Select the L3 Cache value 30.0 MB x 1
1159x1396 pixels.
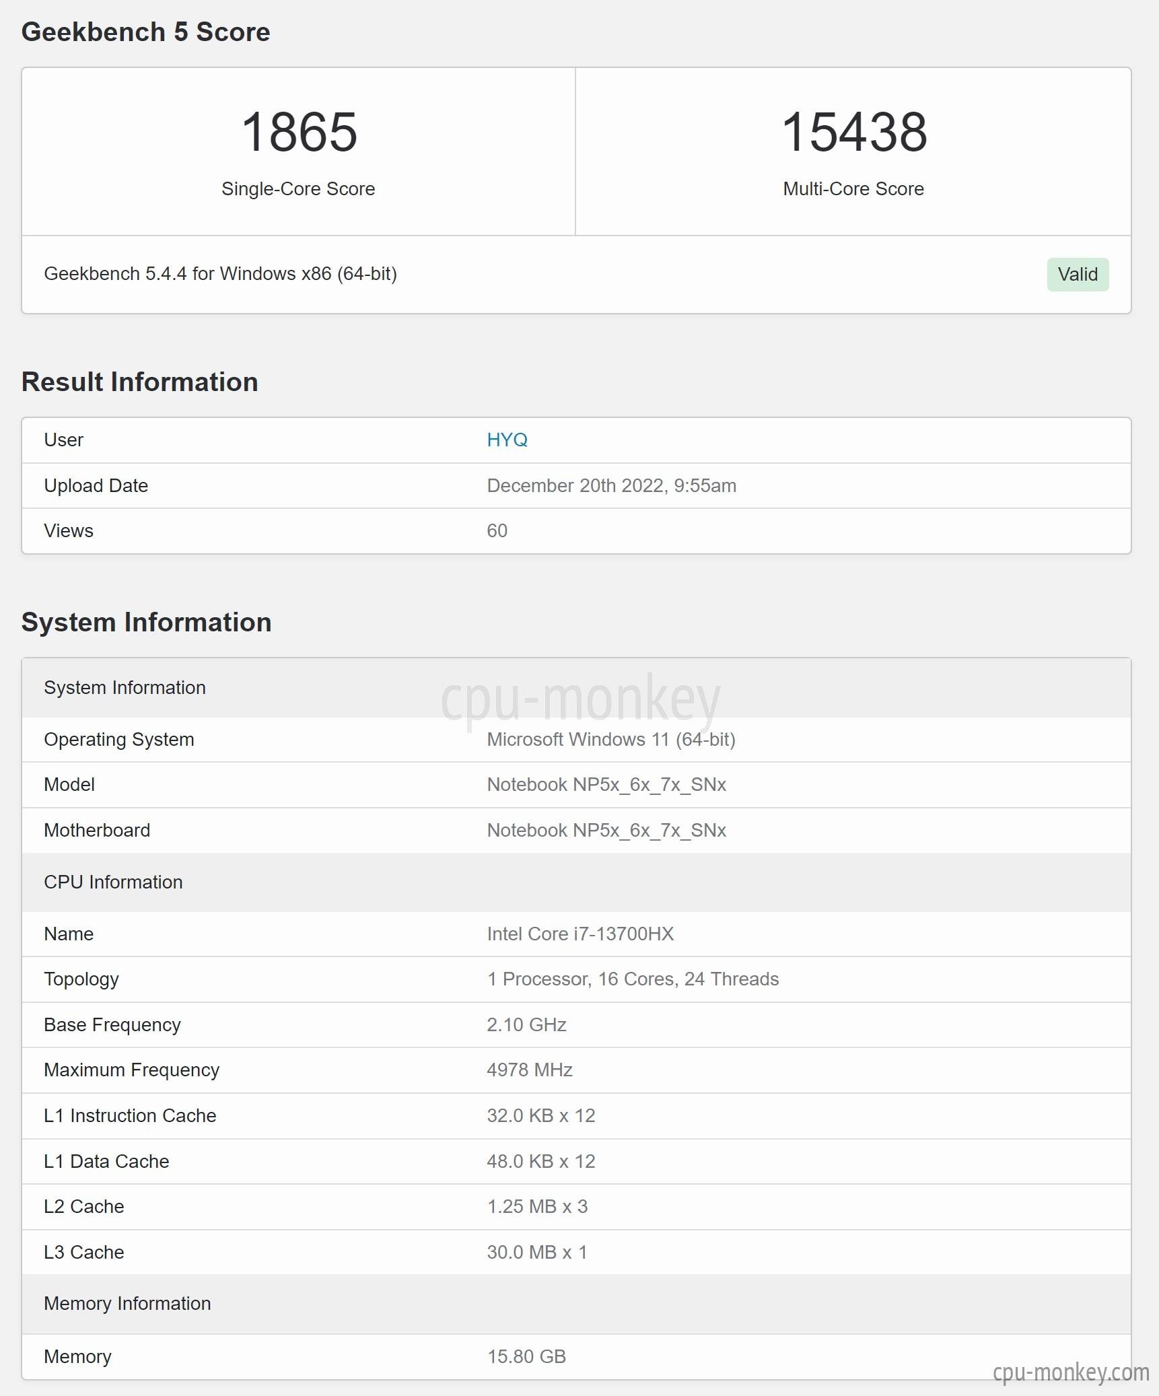pyautogui.click(x=537, y=1252)
